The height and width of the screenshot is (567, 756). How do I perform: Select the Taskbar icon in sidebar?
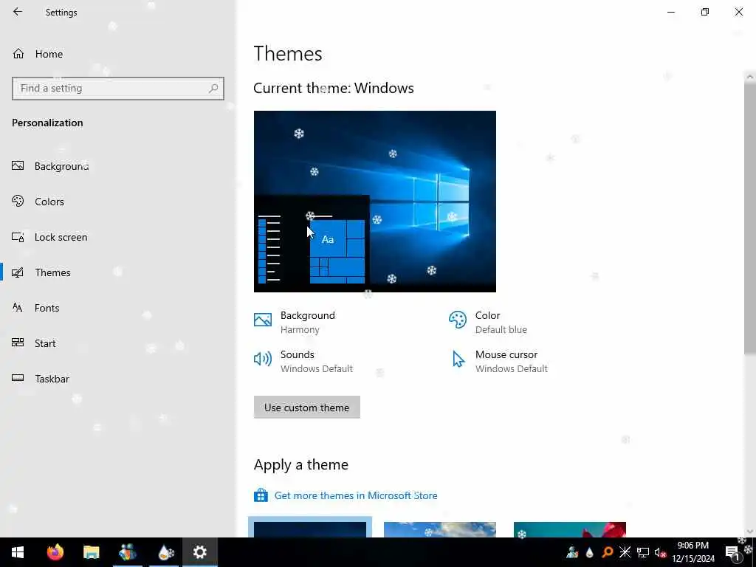pyautogui.click(x=18, y=378)
